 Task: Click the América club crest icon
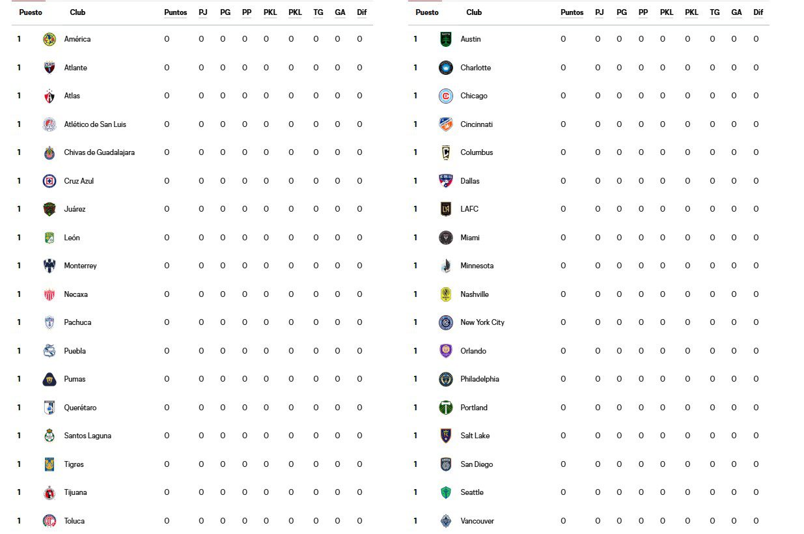[x=49, y=39]
